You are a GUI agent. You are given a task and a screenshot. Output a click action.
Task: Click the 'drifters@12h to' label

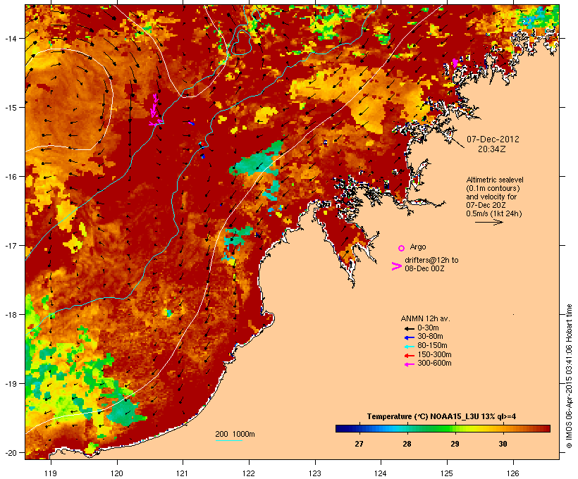[x=431, y=260]
